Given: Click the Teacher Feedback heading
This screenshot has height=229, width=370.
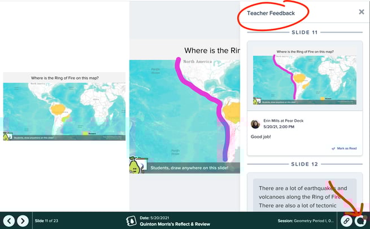Looking at the screenshot, I should click(271, 13).
